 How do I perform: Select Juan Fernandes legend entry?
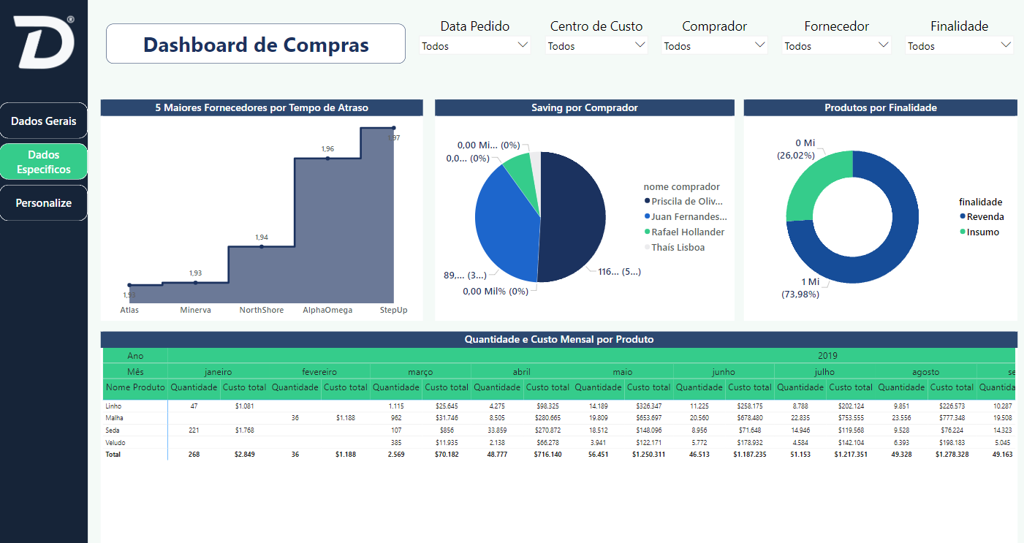pos(689,217)
